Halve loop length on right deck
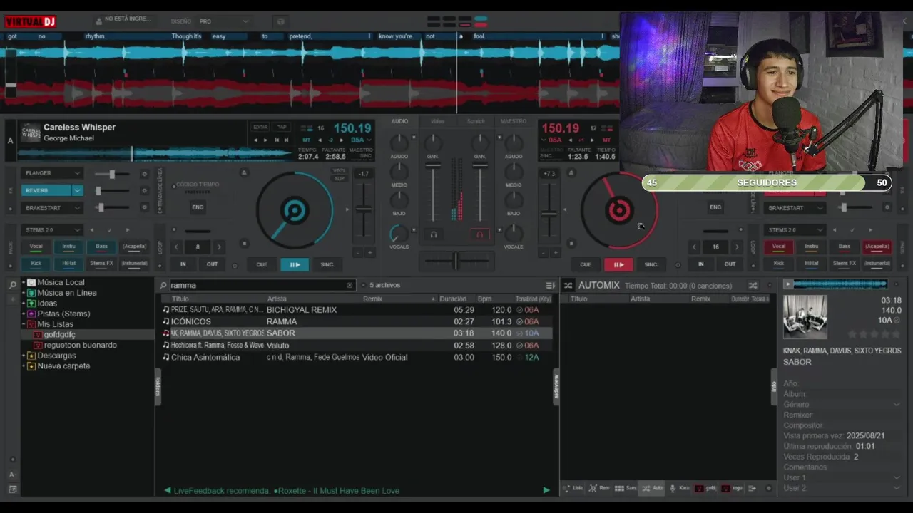Viewport: 913px width, 513px height. [x=695, y=247]
